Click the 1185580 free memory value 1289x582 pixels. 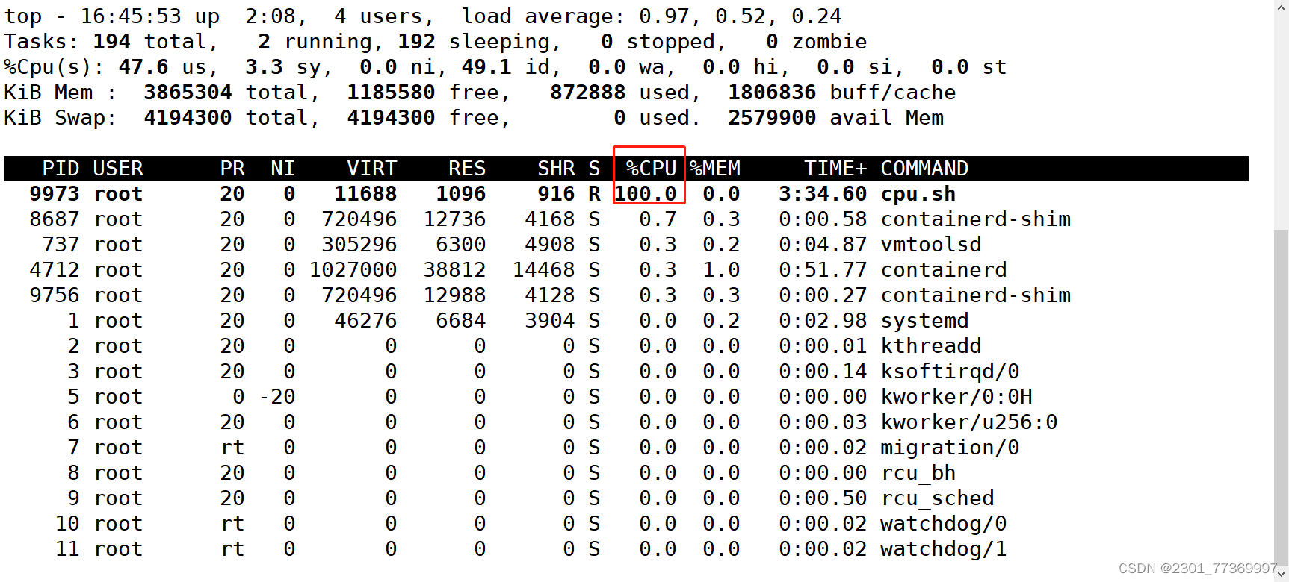coord(391,93)
